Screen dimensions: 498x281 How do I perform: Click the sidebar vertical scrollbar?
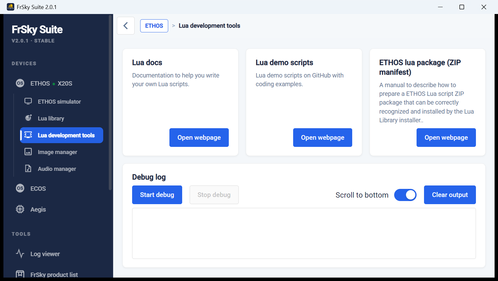(110, 103)
